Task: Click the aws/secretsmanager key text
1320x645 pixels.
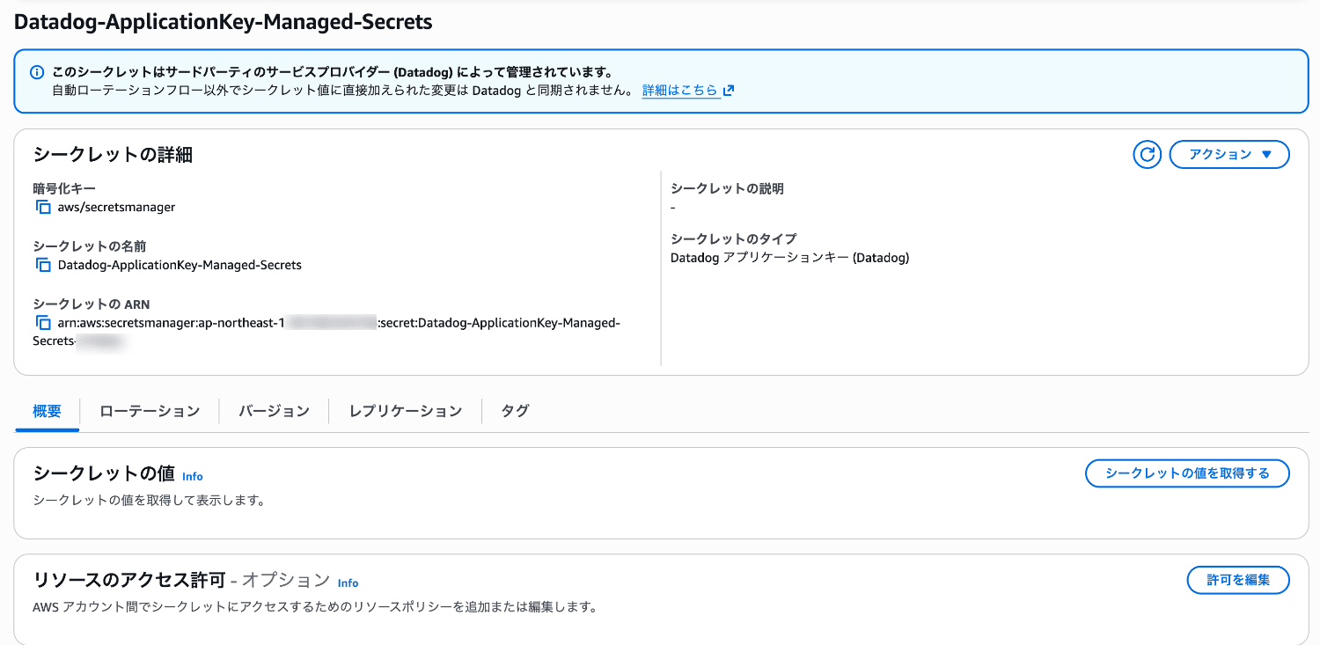Action: (x=116, y=208)
